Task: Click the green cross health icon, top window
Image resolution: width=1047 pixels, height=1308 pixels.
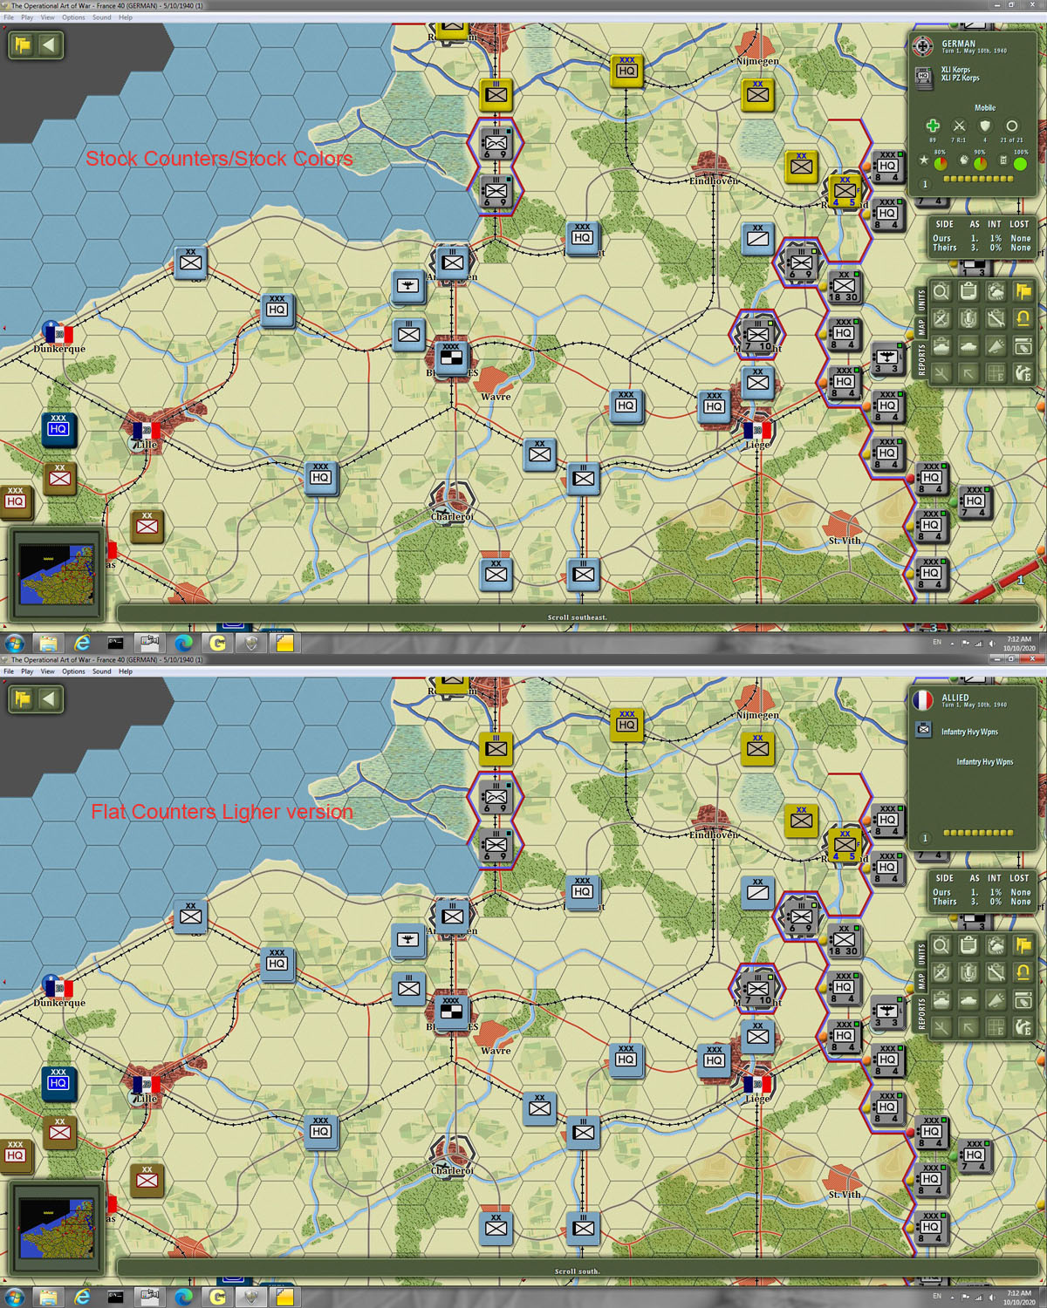Action: click(x=932, y=126)
